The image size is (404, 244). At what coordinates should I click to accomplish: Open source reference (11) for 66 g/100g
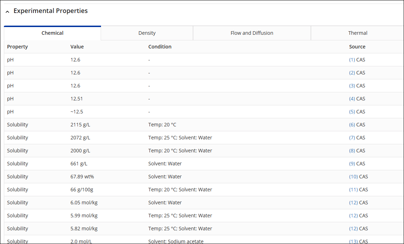(x=353, y=190)
